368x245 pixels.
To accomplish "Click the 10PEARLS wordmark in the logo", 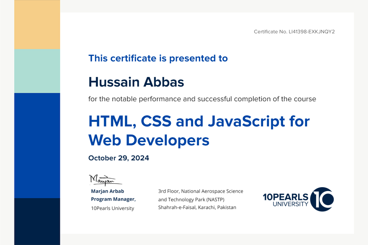I will [x=285, y=197].
